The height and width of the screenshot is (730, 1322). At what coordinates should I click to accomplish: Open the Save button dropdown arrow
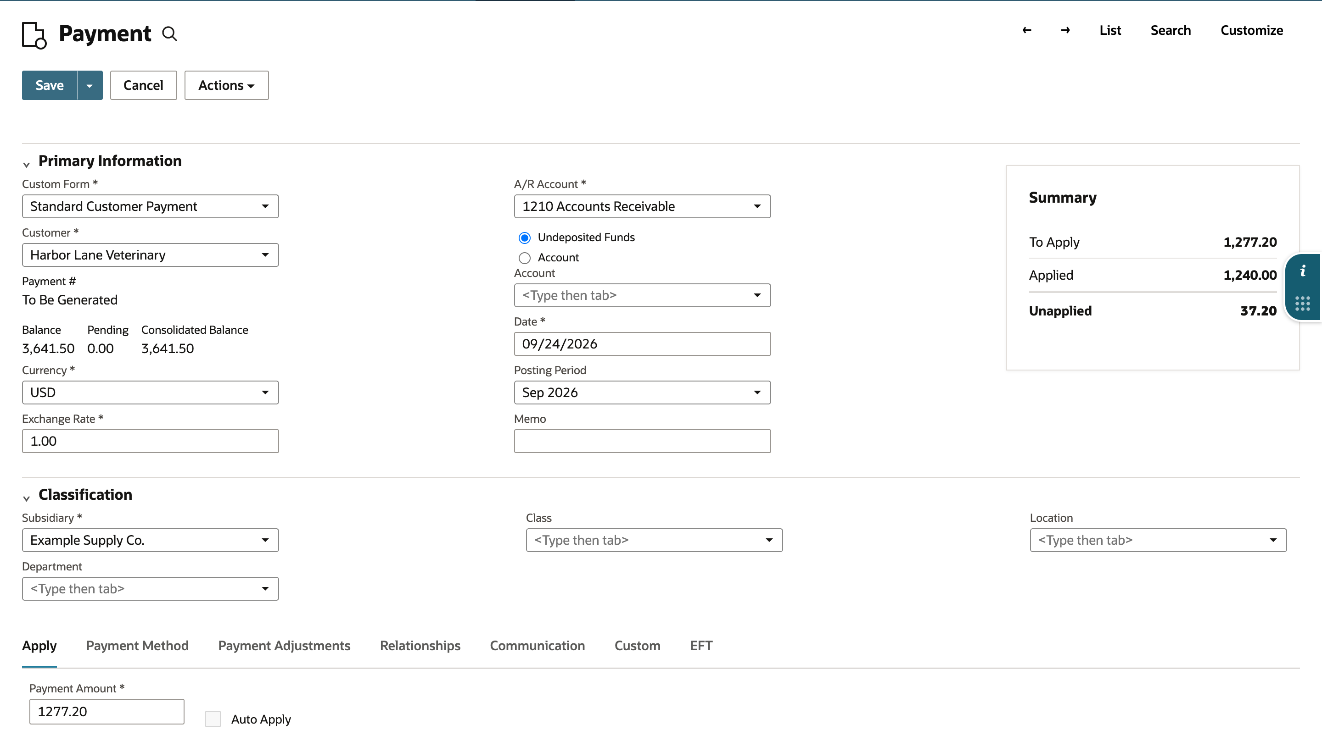tap(90, 85)
